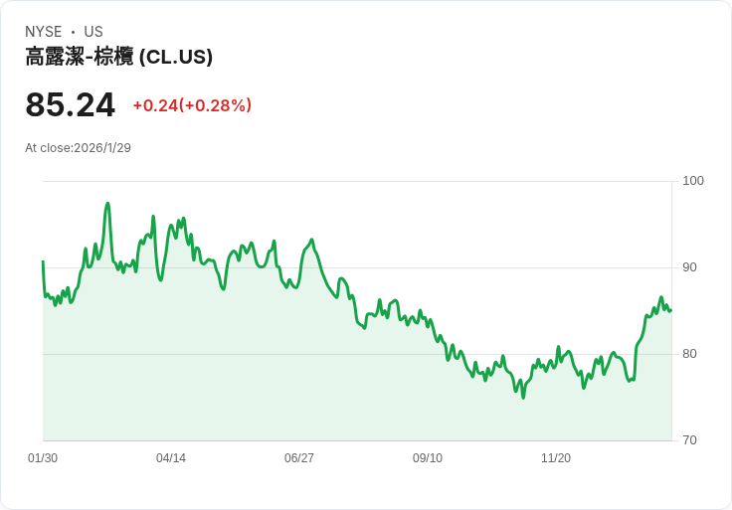Click the US market label
Viewport: 732px width, 510px height.
coord(93,32)
